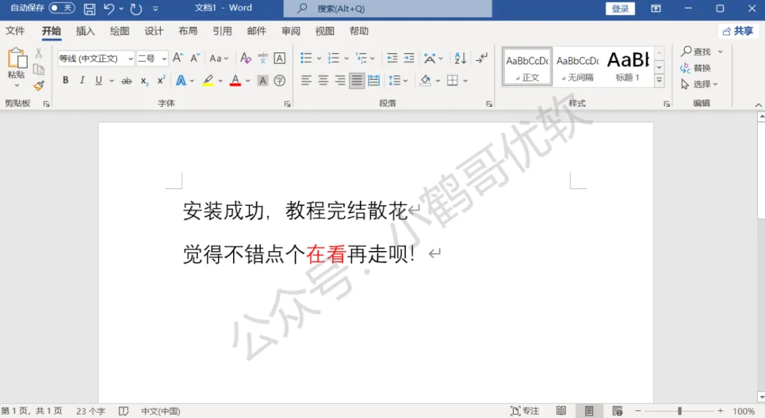This screenshot has height=418, width=765.
Task: Open the font size dropdown (二号)
Action: (x=164, y=59)
